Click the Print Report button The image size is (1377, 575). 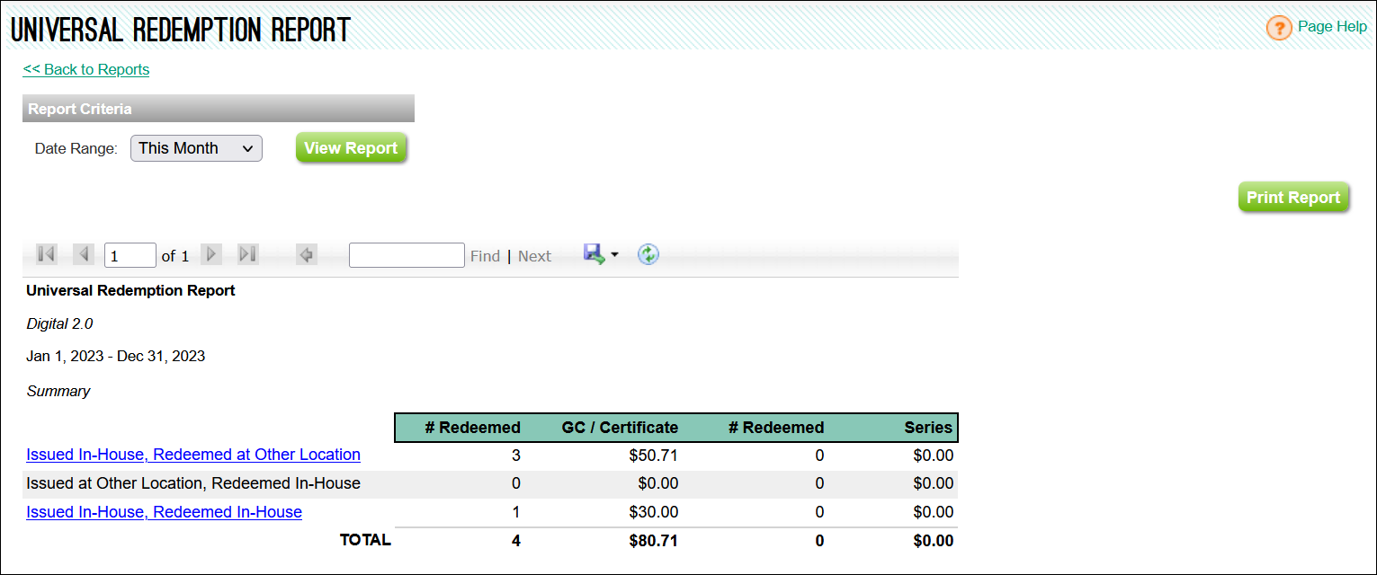(x=1293, y=198)
